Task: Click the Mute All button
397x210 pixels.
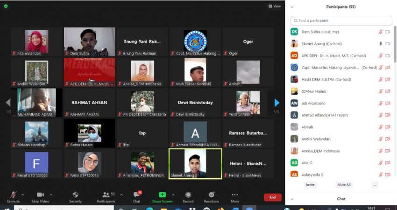Action: (x=344, y=185)
